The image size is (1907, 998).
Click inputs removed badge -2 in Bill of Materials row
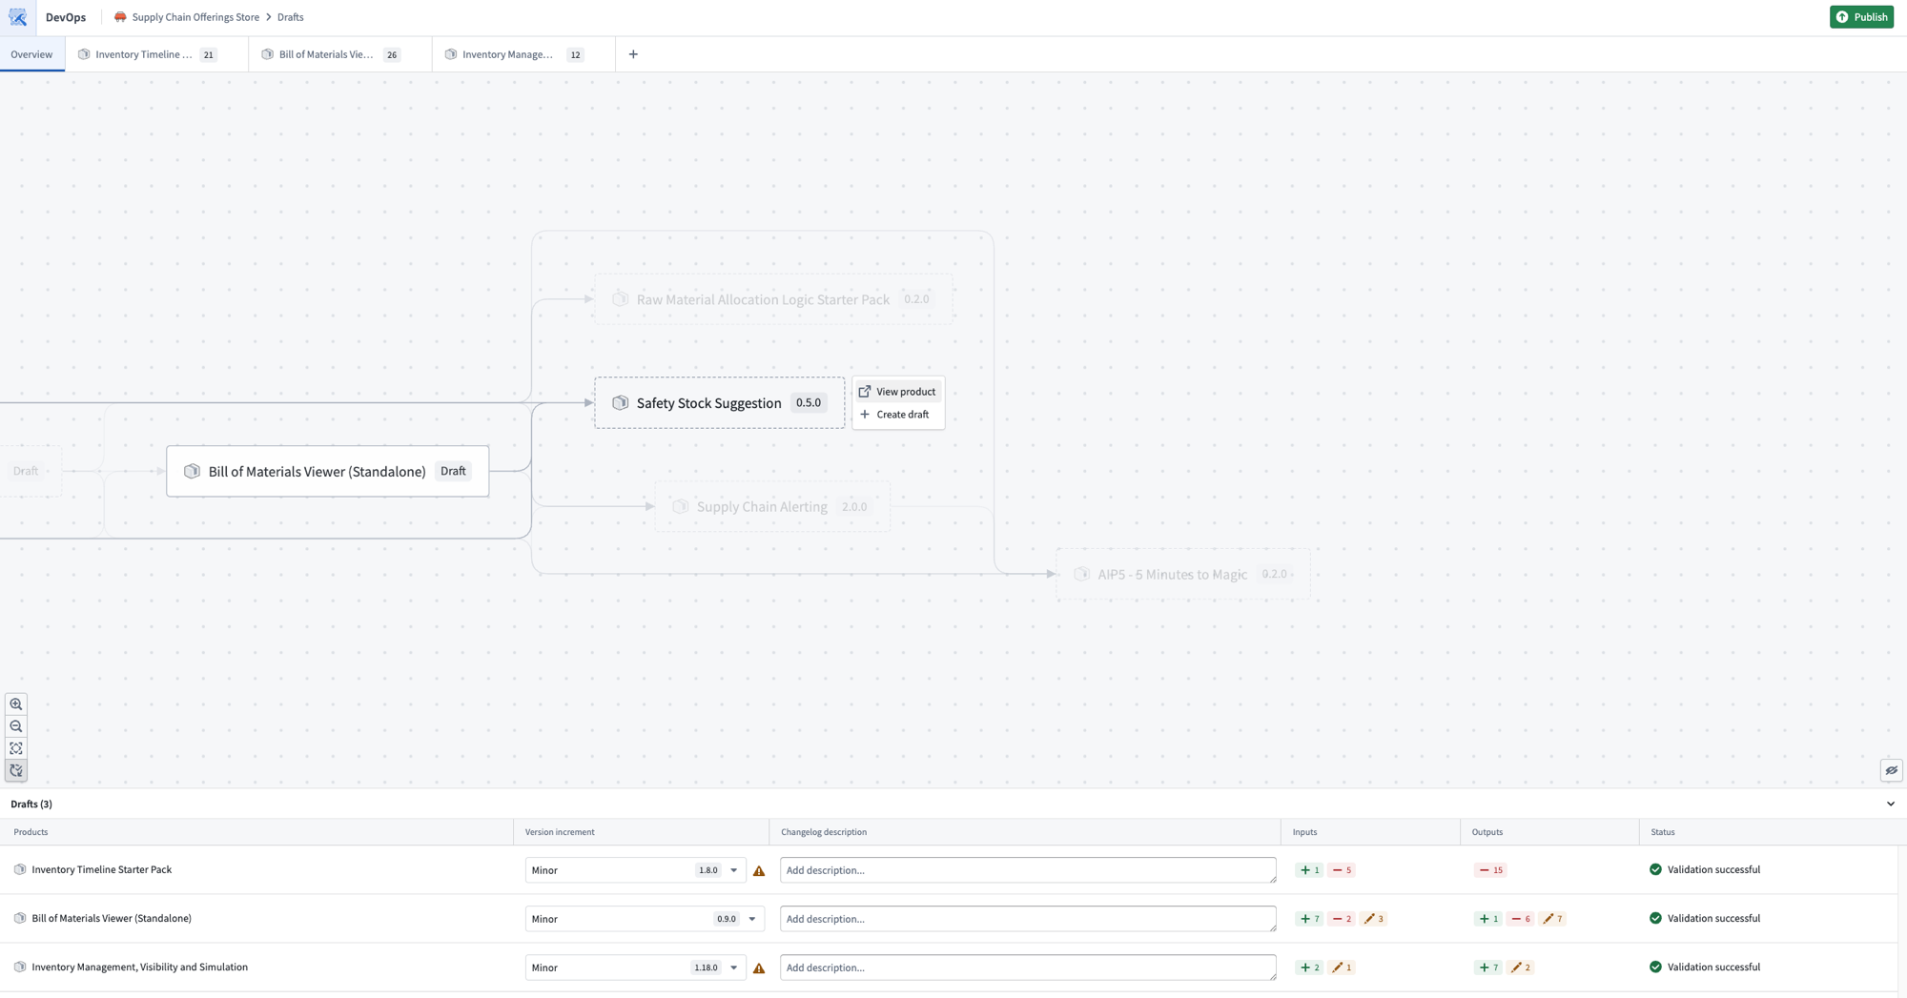coord(1341,919)
